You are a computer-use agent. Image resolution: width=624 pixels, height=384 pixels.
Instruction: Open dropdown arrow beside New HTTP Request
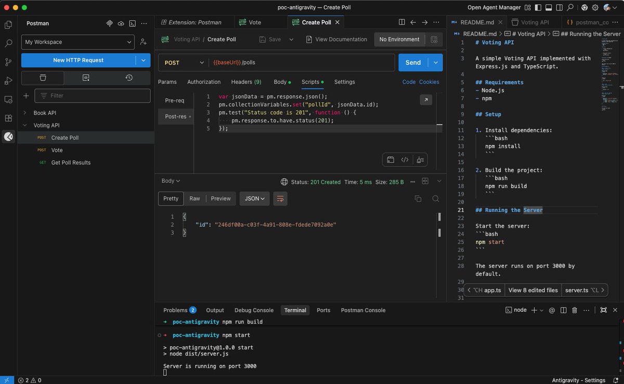(x=144, y=60)
